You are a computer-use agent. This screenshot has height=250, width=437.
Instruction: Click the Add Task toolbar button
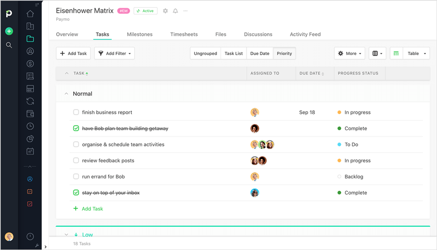tap(73, 53)
